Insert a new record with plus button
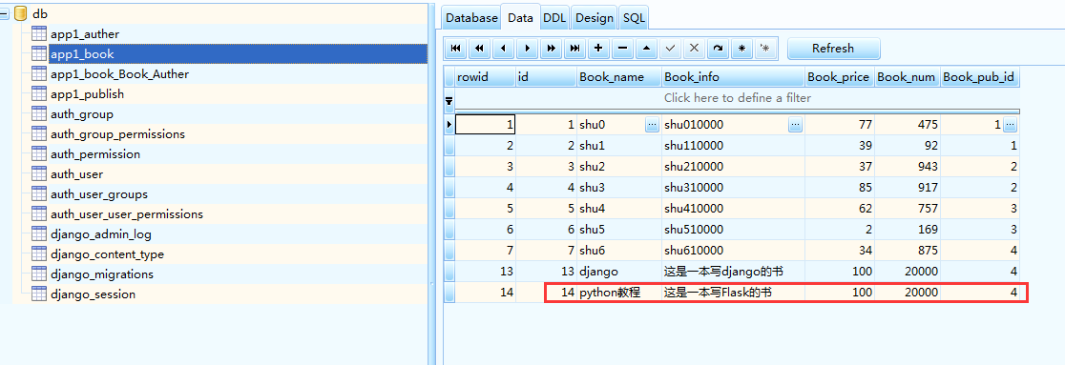The height and width of the screenshot is (365, 1065). [x=598, y=49]
